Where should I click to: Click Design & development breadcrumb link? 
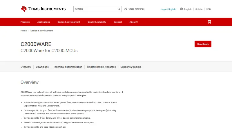click(x=41, y=31)
